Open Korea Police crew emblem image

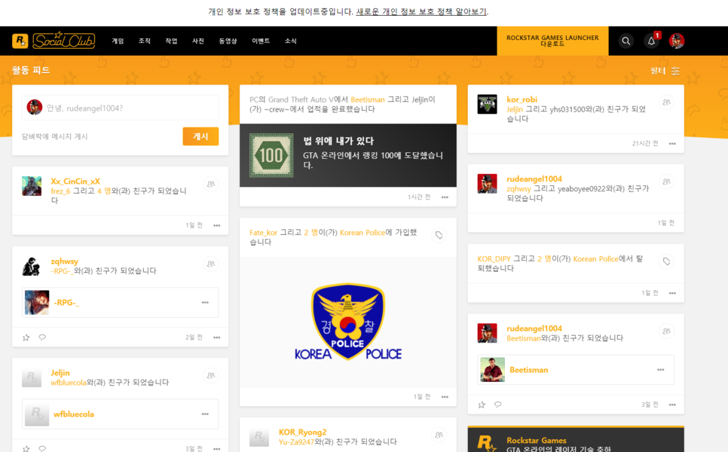tap(348, 322)
